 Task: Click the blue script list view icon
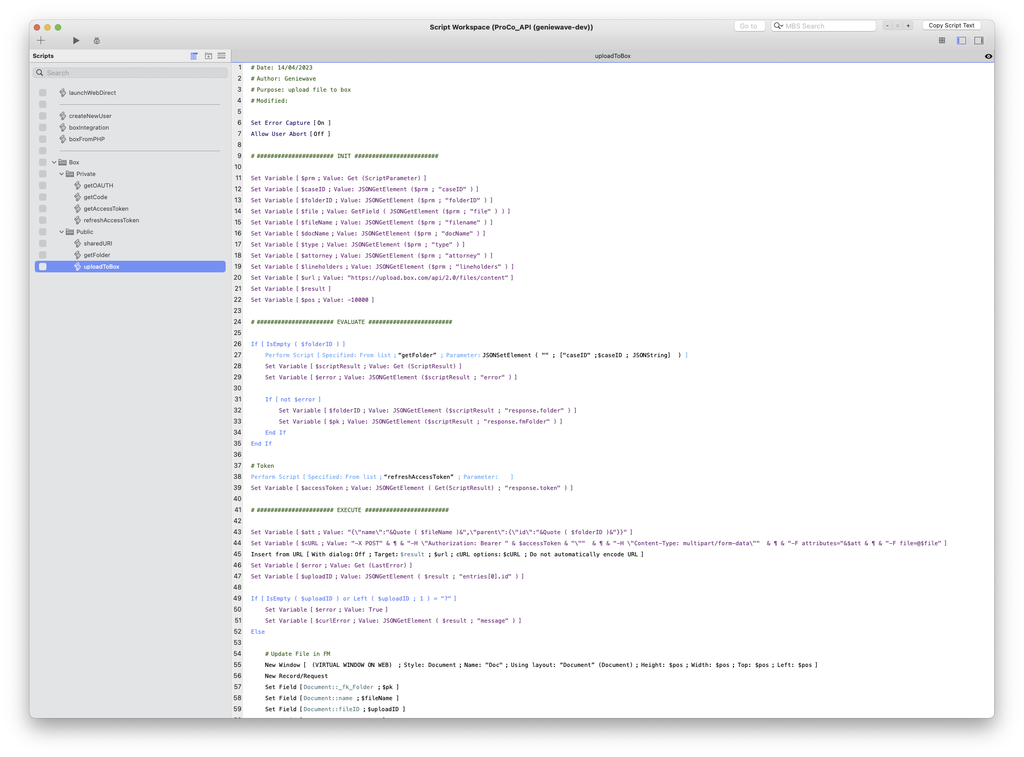(x=194, y=56)
